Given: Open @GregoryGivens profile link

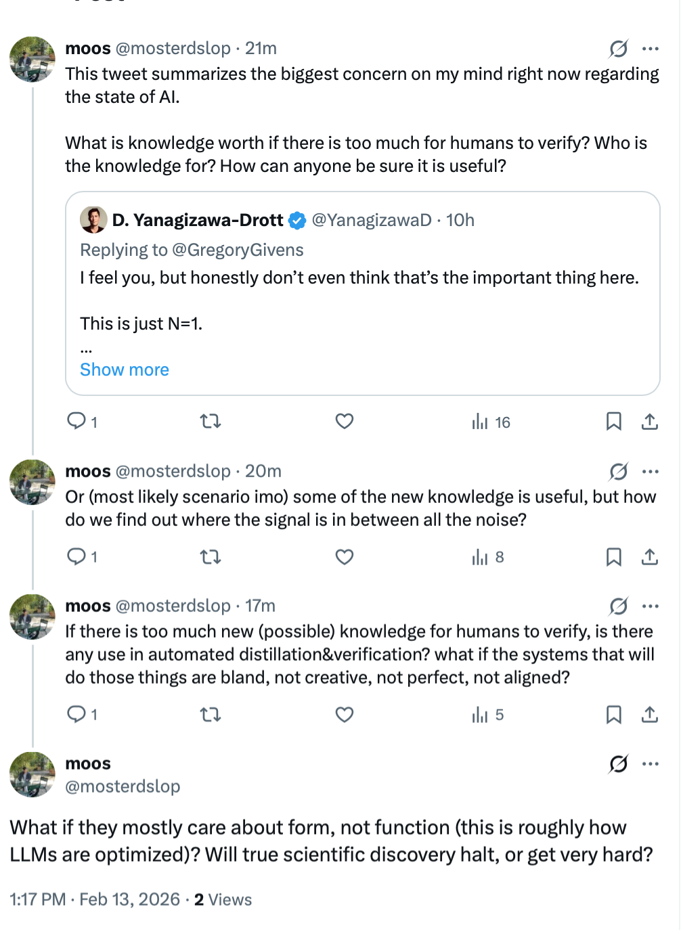Looking at the screenshot, I should pyautogui.click(x=238, y=250).
